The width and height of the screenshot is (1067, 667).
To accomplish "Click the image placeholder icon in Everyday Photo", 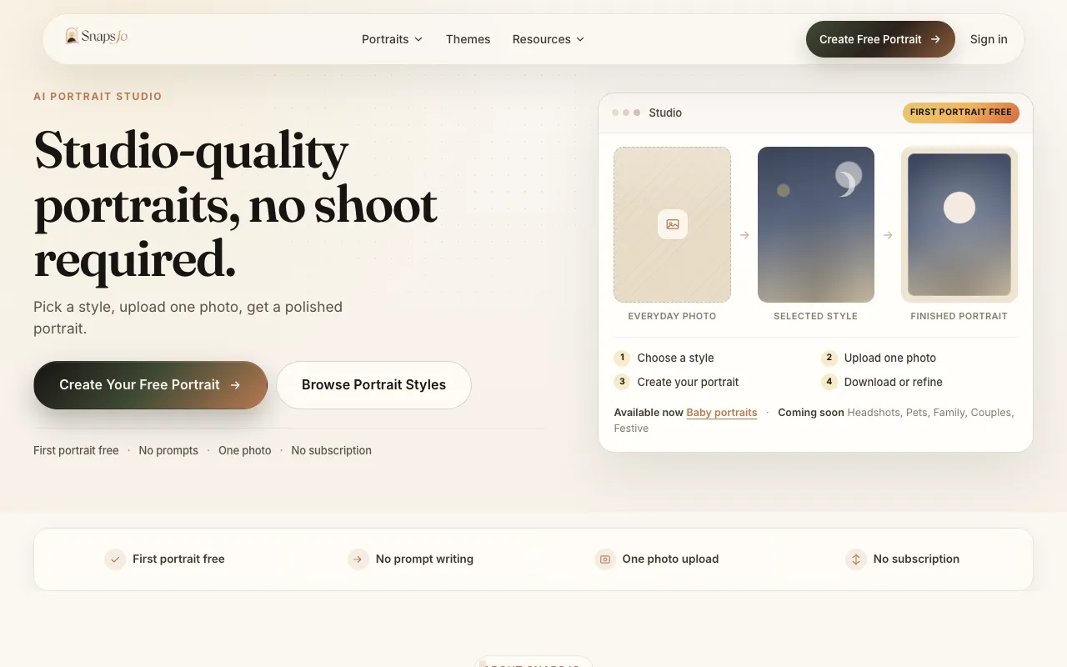I will click(x=673, y=224).
